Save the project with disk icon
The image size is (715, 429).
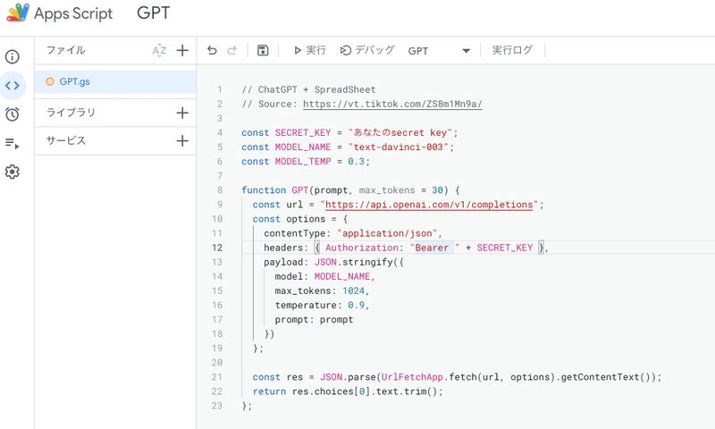263,50
